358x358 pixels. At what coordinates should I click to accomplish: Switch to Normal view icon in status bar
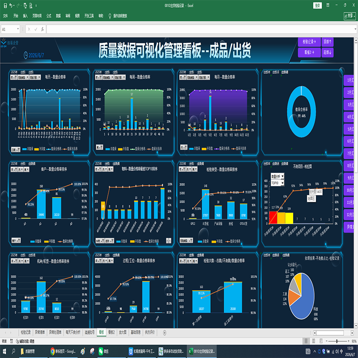click(306, 341)
